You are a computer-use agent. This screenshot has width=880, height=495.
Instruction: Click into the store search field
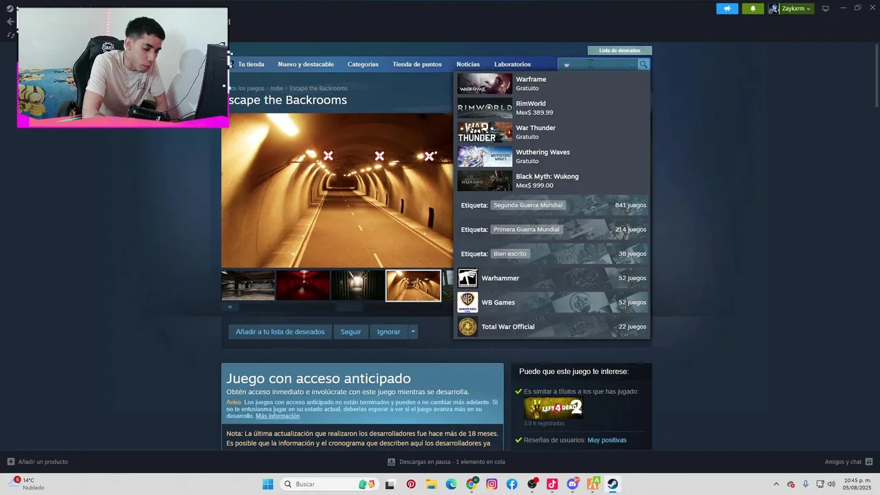pyautogui.click(x=598, y=65)
